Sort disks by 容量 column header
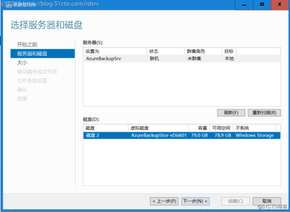This screenshot has width=290, height=212. coord(199,128)
